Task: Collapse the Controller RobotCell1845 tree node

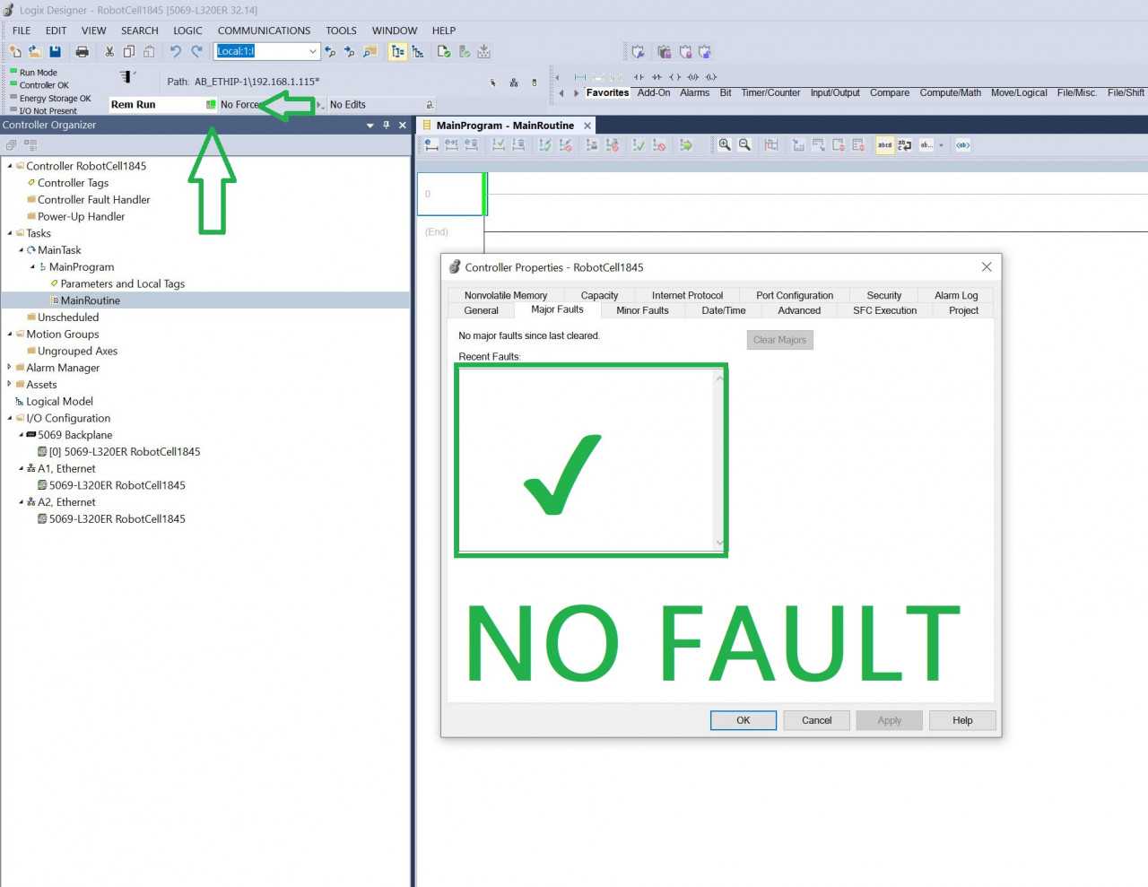Action: [10, 166]
